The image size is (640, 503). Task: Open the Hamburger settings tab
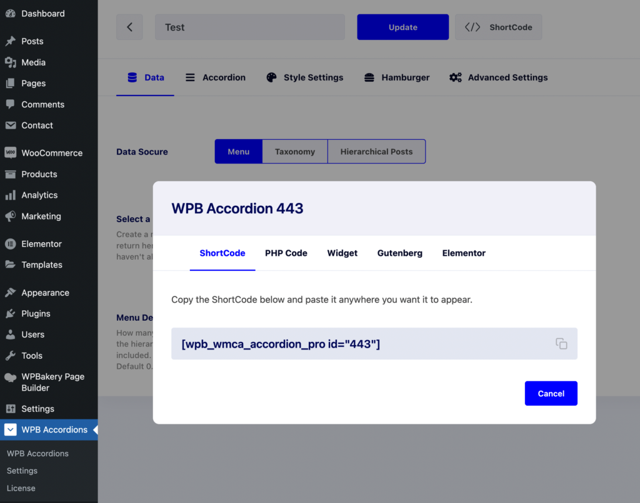click(x=397, y=77)
